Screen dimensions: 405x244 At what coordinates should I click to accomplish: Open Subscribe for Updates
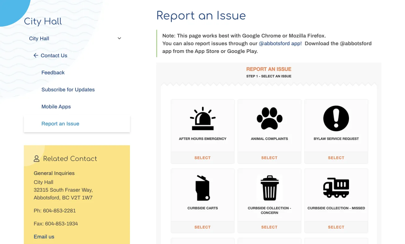(x=68, y=89)
